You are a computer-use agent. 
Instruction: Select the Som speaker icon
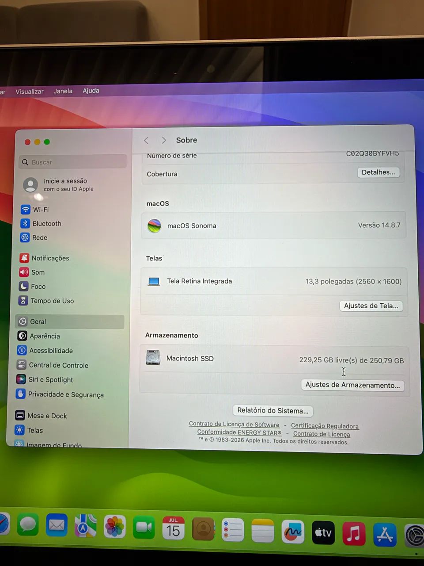pos(24,272)
